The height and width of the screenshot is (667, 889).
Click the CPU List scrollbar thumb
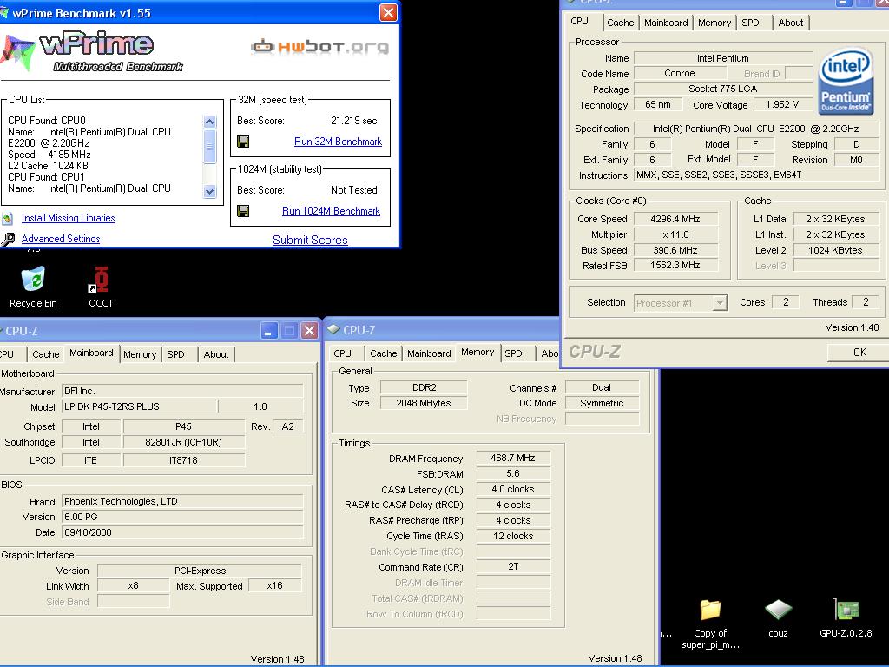210,146
